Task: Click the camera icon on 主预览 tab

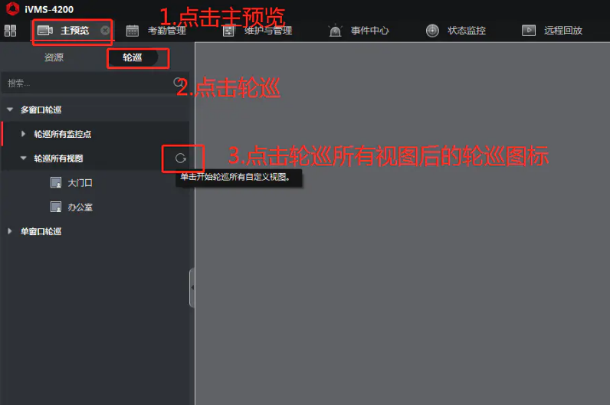Action: pos(45,31)
